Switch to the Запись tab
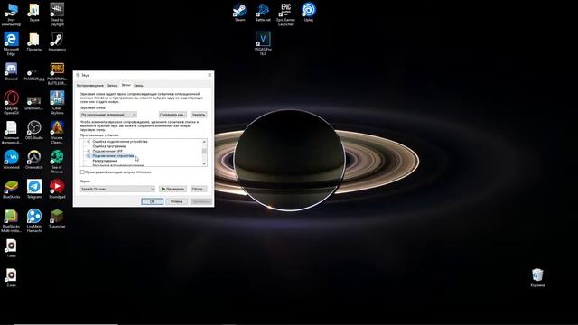Viewport: 578px width, 325px height. coord(112,86)
